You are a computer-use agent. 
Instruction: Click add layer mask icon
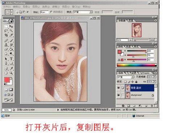(x=129, y=106)
